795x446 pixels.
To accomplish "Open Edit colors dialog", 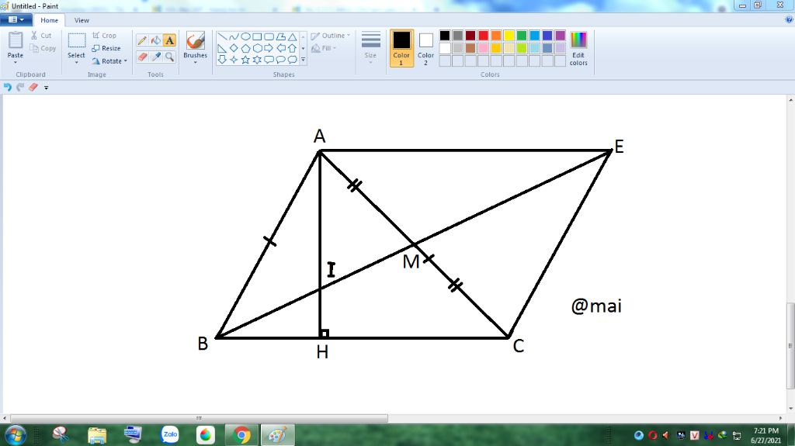I will tap(578, 48).
